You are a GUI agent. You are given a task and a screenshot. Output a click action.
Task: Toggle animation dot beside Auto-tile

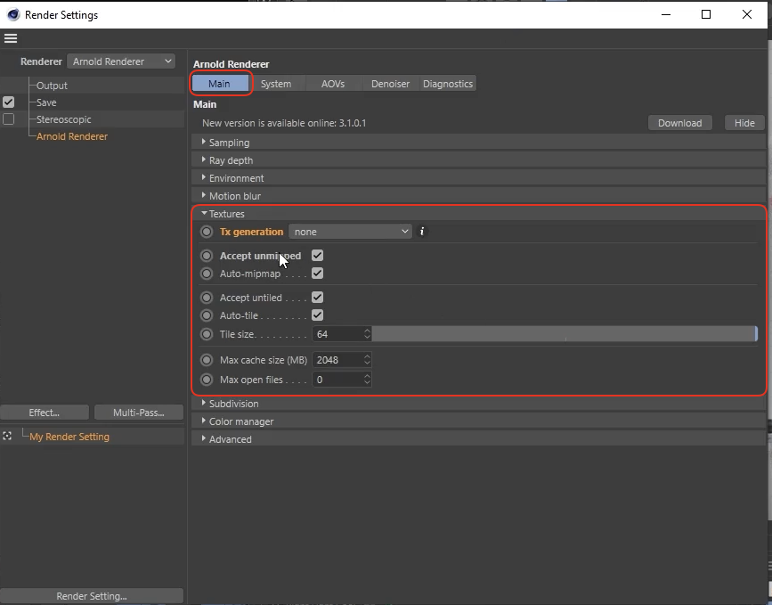pos(207,315)
